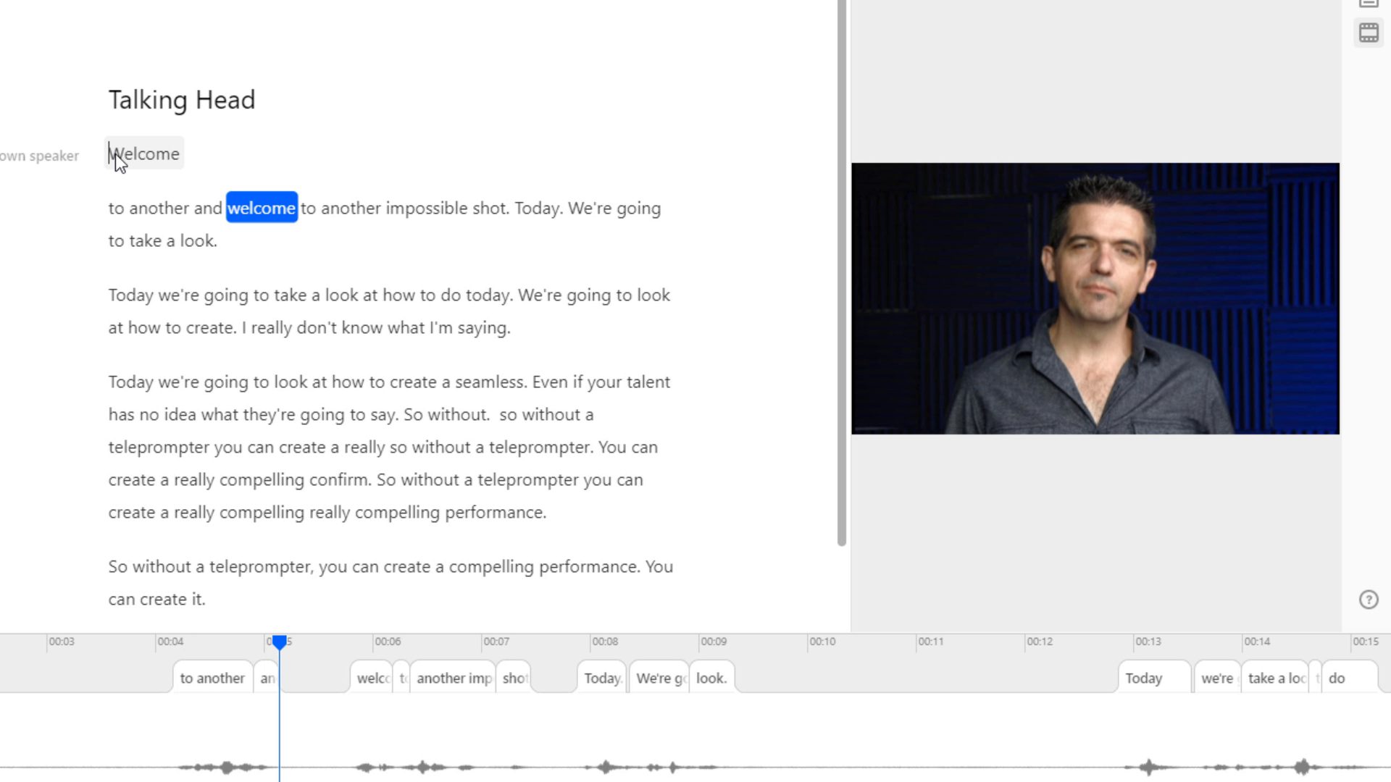This screenshot has width=1391, height=782.
Task: Click the filmstrip/storyboard icon top right
Action: click(x=1369, y=33)
